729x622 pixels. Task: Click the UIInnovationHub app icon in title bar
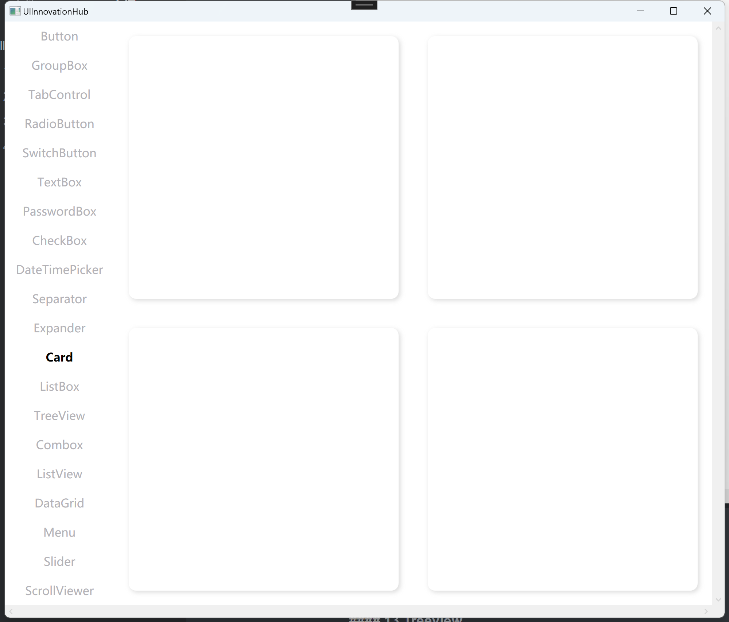[15, 11]
